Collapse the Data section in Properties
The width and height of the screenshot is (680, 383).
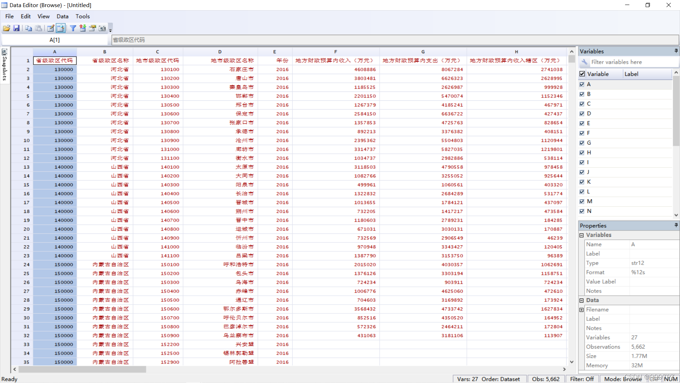(582, 300)
